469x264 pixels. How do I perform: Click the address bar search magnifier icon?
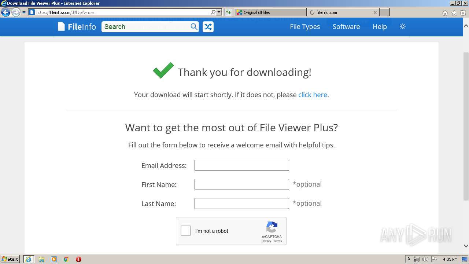coord(213,12)
